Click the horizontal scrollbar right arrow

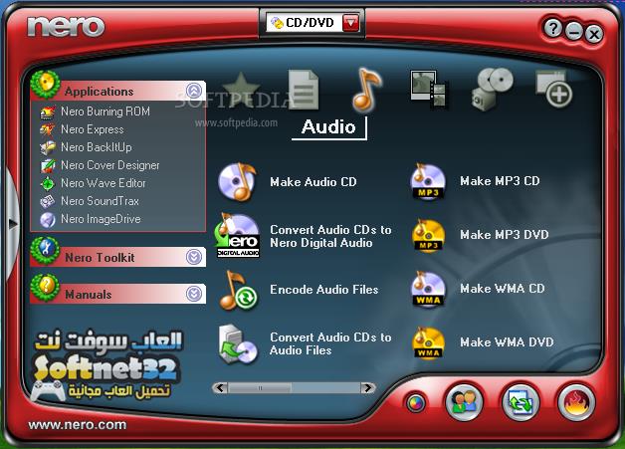click(x=367, y=387)
